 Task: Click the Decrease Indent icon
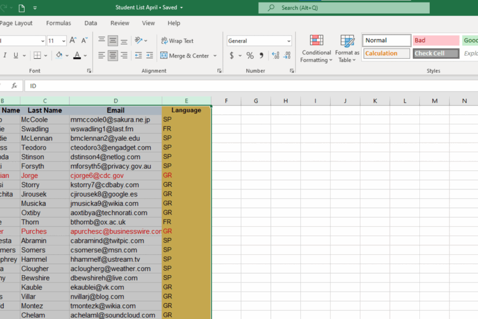click(x=138, y=55)
